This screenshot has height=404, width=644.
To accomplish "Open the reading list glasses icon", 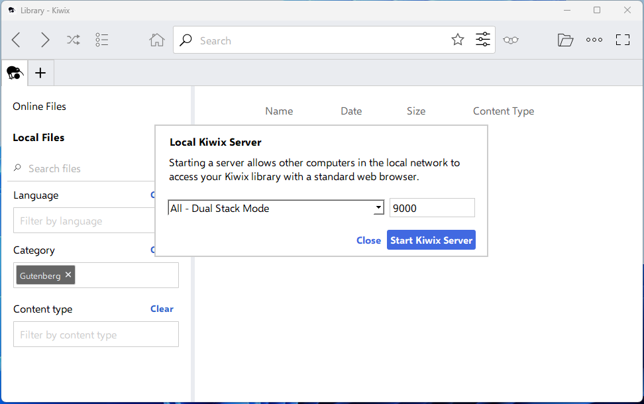I will coord(511,40).
